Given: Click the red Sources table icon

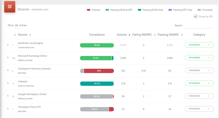Looking at the screenshot, I should click(x=10, y=7).
